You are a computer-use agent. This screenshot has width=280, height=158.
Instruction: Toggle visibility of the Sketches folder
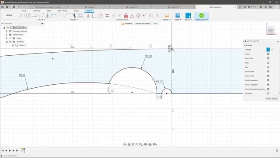[10, 42]
